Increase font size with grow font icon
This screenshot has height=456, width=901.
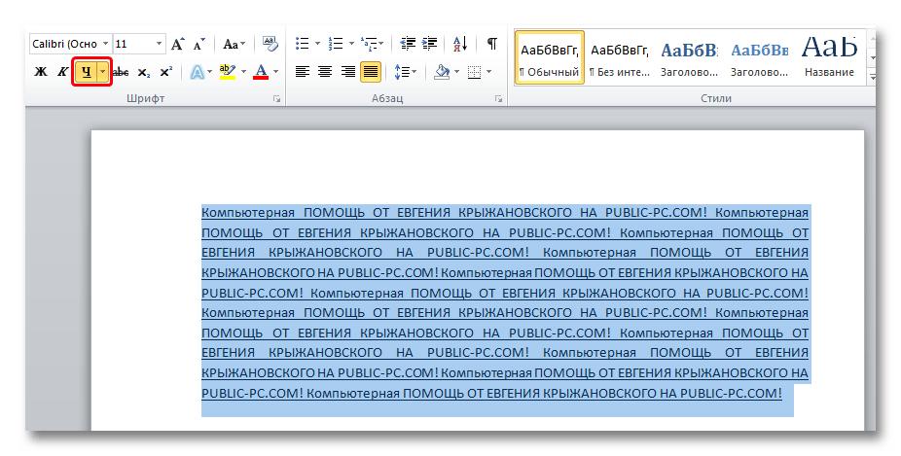point(178,44)
